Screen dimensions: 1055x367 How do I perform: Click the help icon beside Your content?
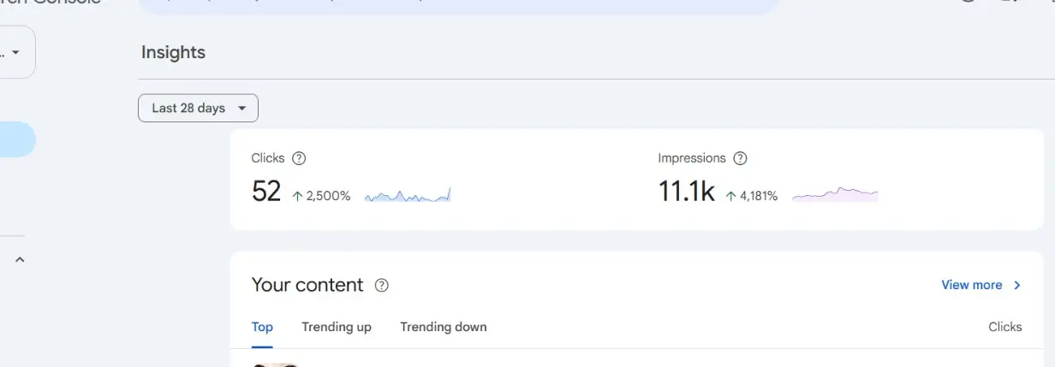pos(382,286)
